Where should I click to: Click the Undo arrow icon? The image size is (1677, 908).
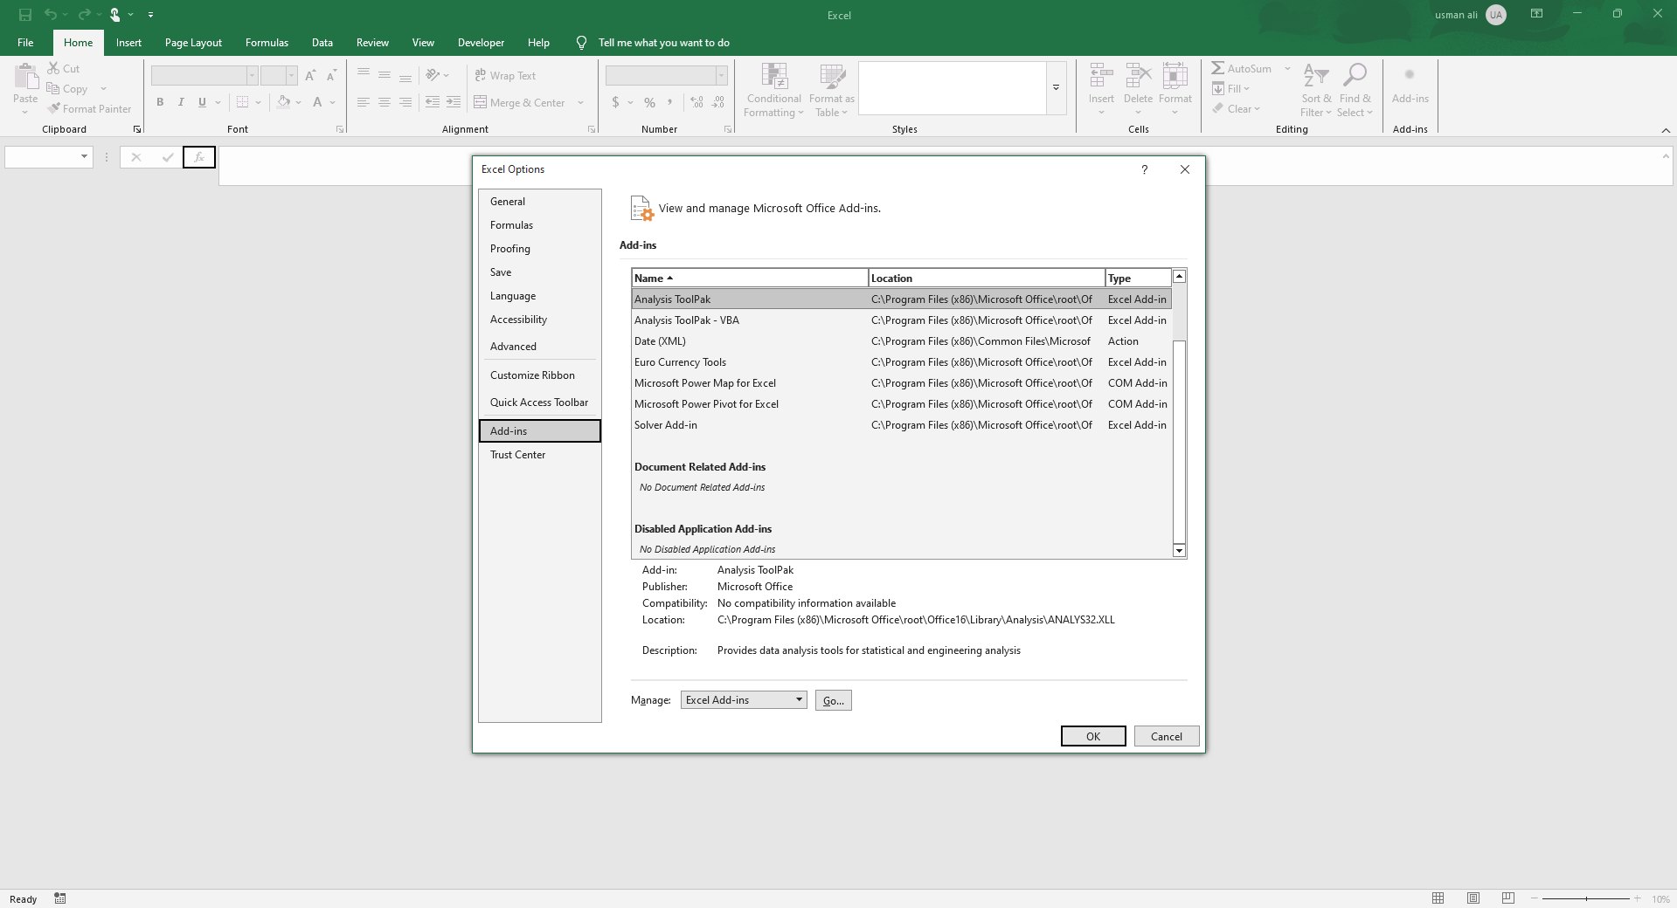click(51, 15)
